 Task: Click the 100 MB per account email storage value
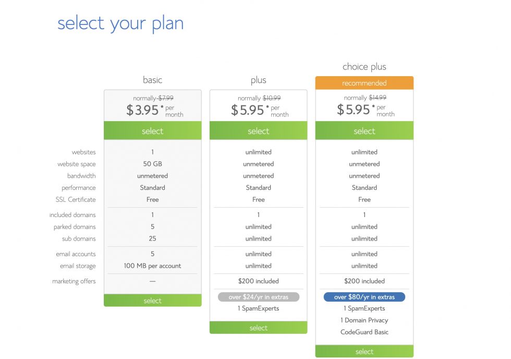(x=152, y=266)
